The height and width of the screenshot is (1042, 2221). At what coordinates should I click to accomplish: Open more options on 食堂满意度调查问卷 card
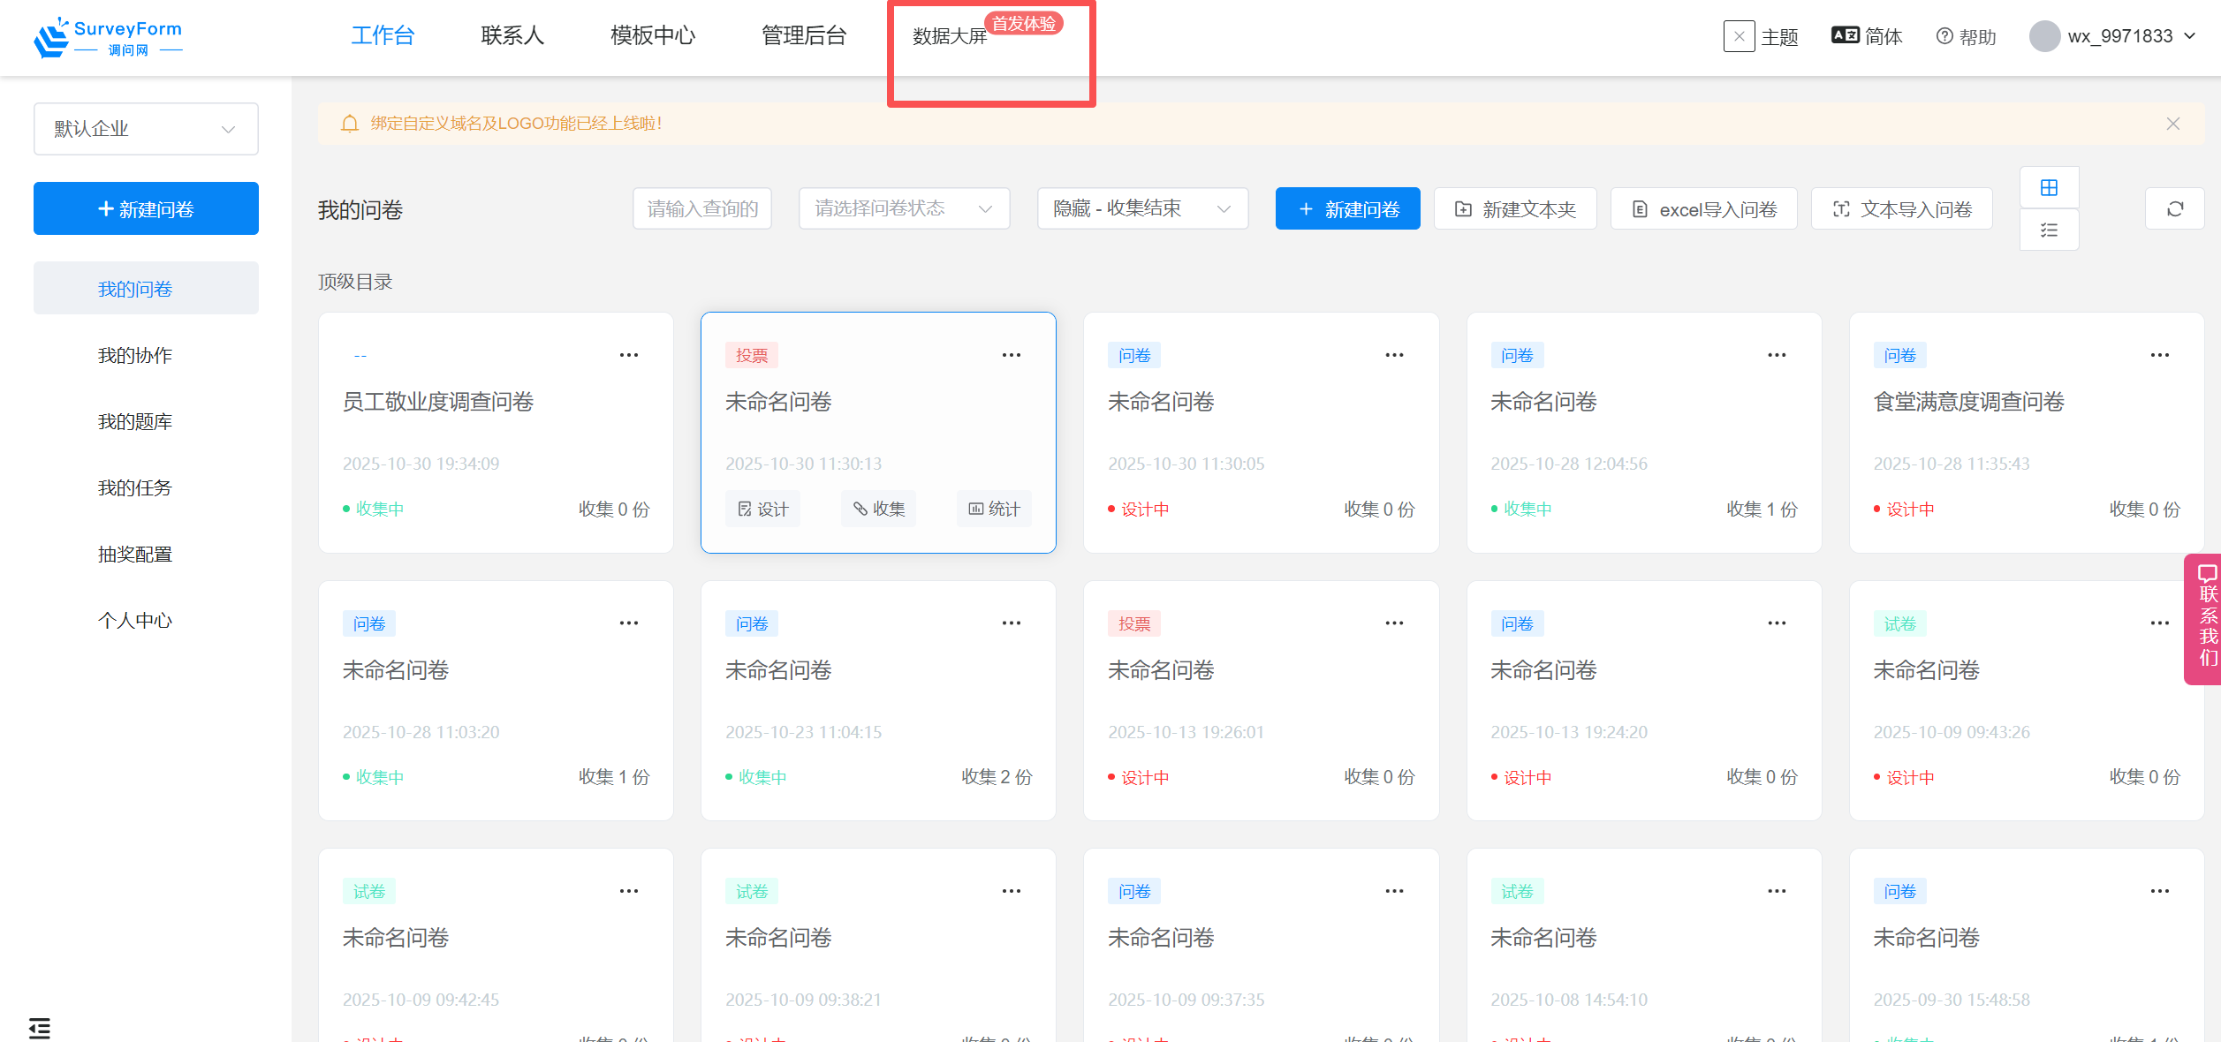point(2159,355)
